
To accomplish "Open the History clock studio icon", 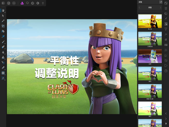I will tap(166, 71).
